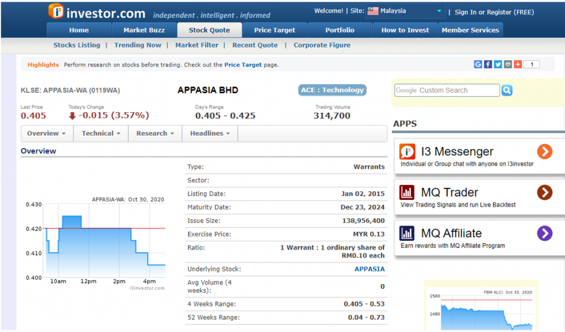Share page via Google icon
The height and width of the screenshot is (332, 565).
(x=478, y=65)
